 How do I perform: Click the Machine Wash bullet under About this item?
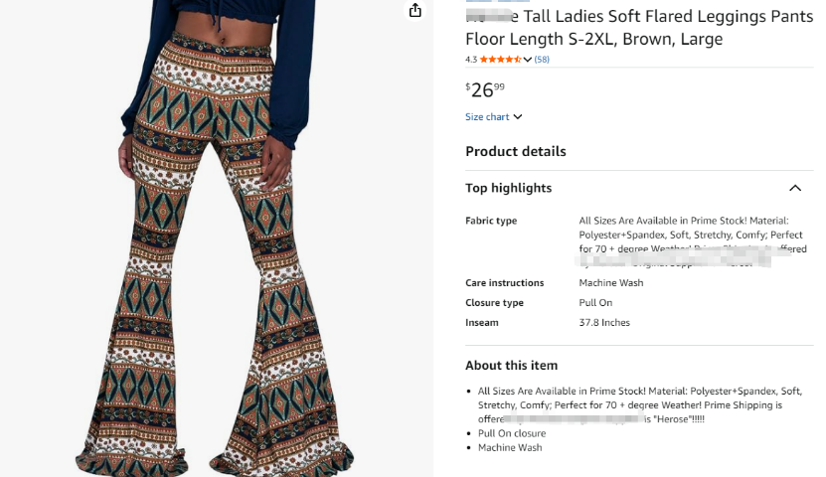coord(509,447)
